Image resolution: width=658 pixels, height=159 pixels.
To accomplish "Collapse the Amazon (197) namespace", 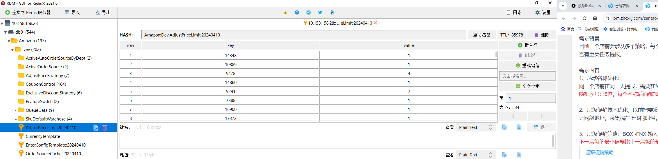I will click(9, 41).
